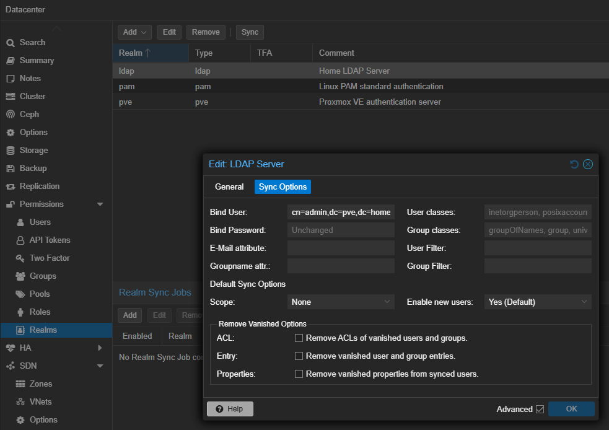Switch to the General tab
609x430 pixels.
point(229,186)
